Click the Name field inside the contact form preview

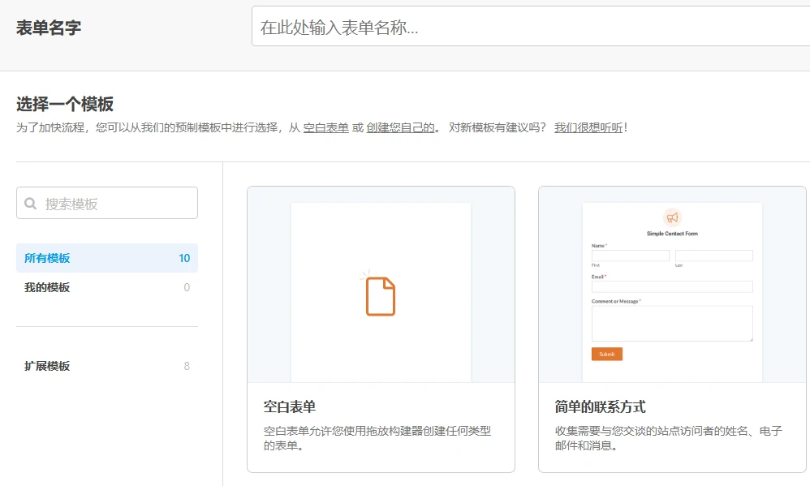click(631, 255)
